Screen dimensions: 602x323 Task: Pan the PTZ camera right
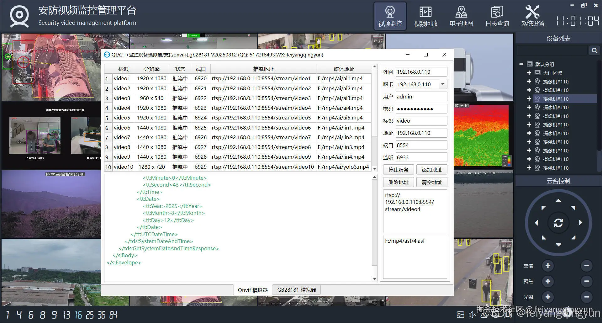[580, 223]
